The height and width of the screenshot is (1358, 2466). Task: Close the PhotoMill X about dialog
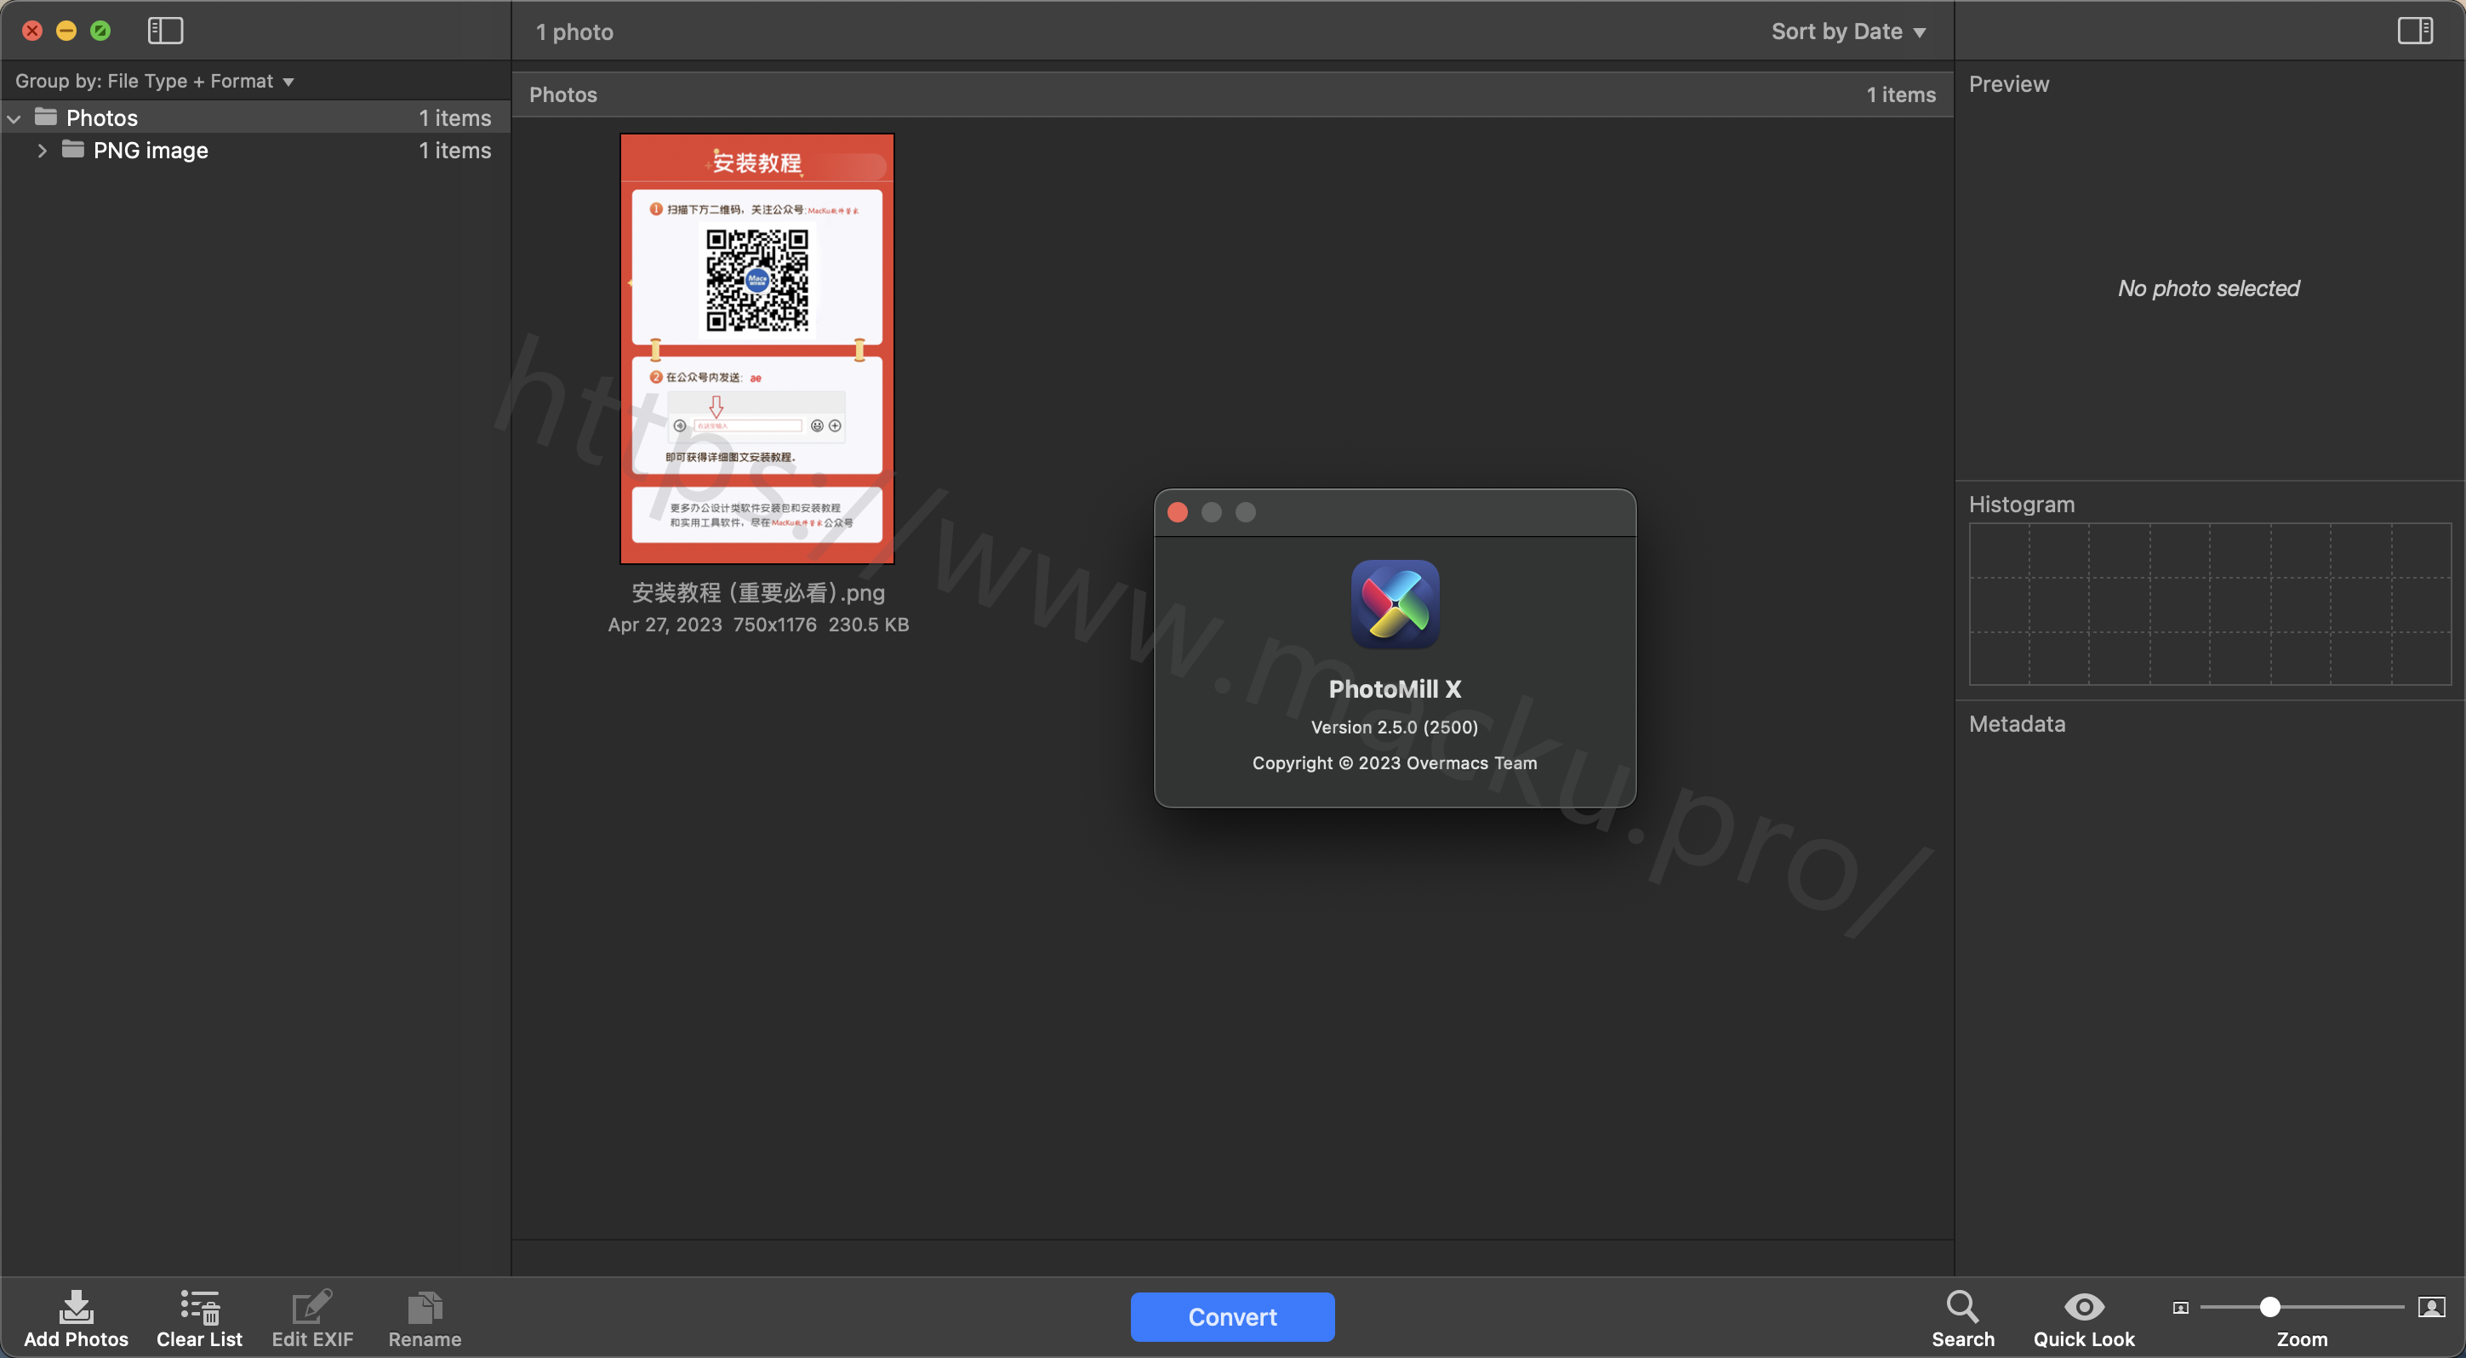[x=1178, y=512]
